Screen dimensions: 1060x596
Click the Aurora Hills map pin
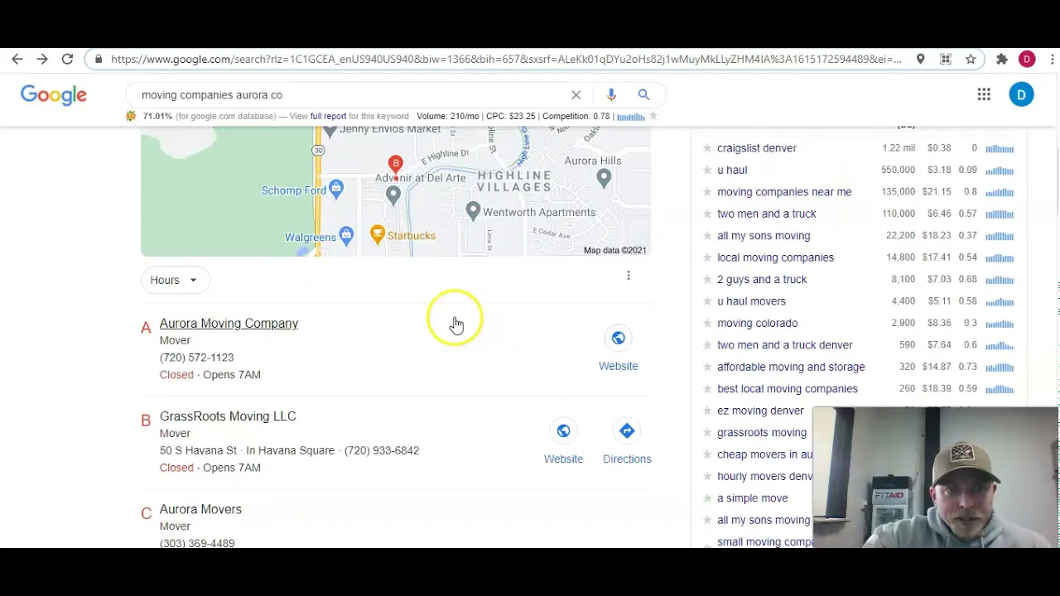coord(604,176)
